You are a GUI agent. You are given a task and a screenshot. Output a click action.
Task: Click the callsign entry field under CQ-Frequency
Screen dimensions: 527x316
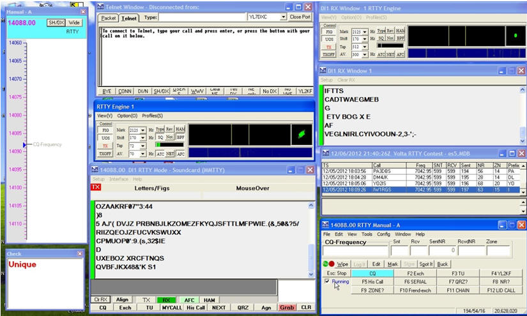click(355, 251)
